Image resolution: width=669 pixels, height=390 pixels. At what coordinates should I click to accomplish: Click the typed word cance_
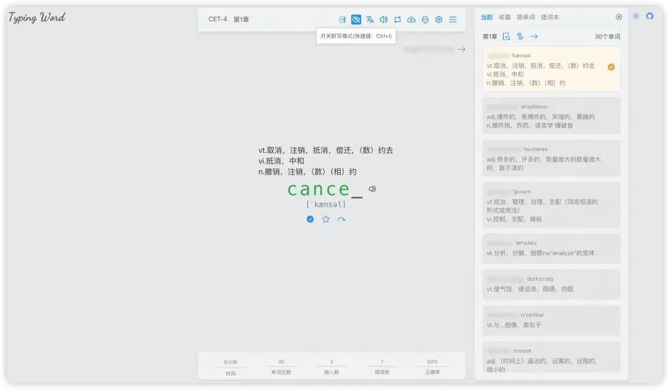point(325,189)
